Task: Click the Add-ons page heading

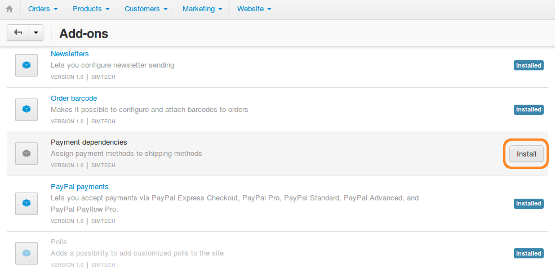Action: [x=83, y=34]
